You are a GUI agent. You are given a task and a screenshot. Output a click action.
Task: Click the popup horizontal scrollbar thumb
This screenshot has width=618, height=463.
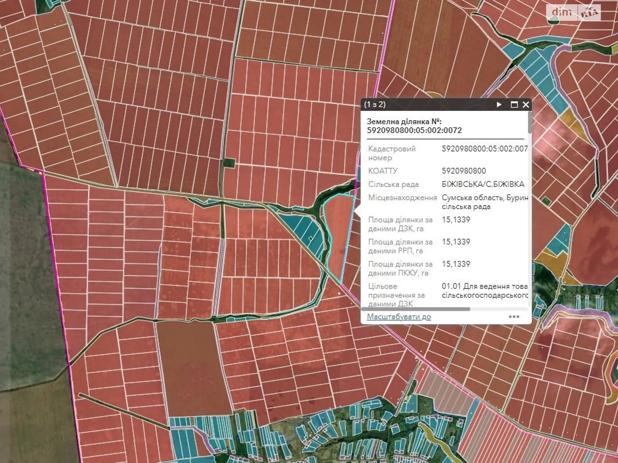point(416,309)
